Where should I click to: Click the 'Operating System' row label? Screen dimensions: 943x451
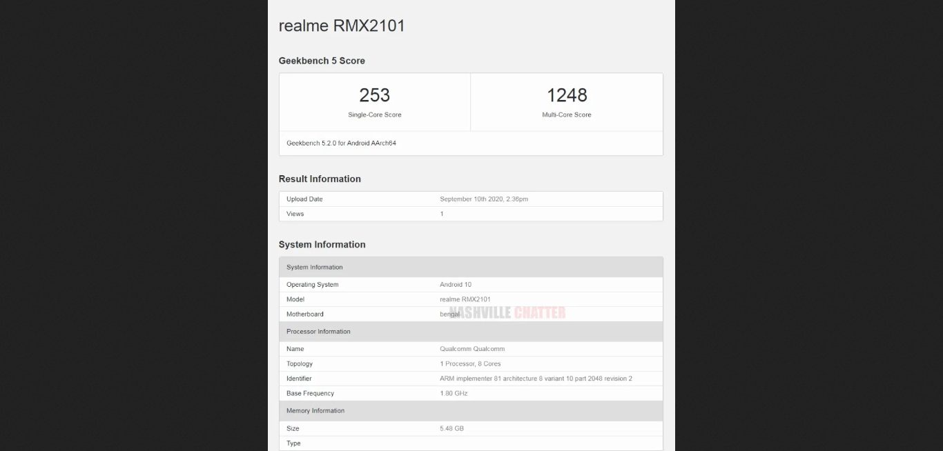click(x=313, y=285)
